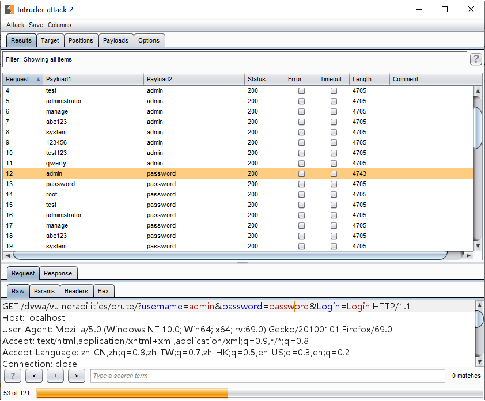Click the results horizontal scrollbar thumb

(230, 256)
